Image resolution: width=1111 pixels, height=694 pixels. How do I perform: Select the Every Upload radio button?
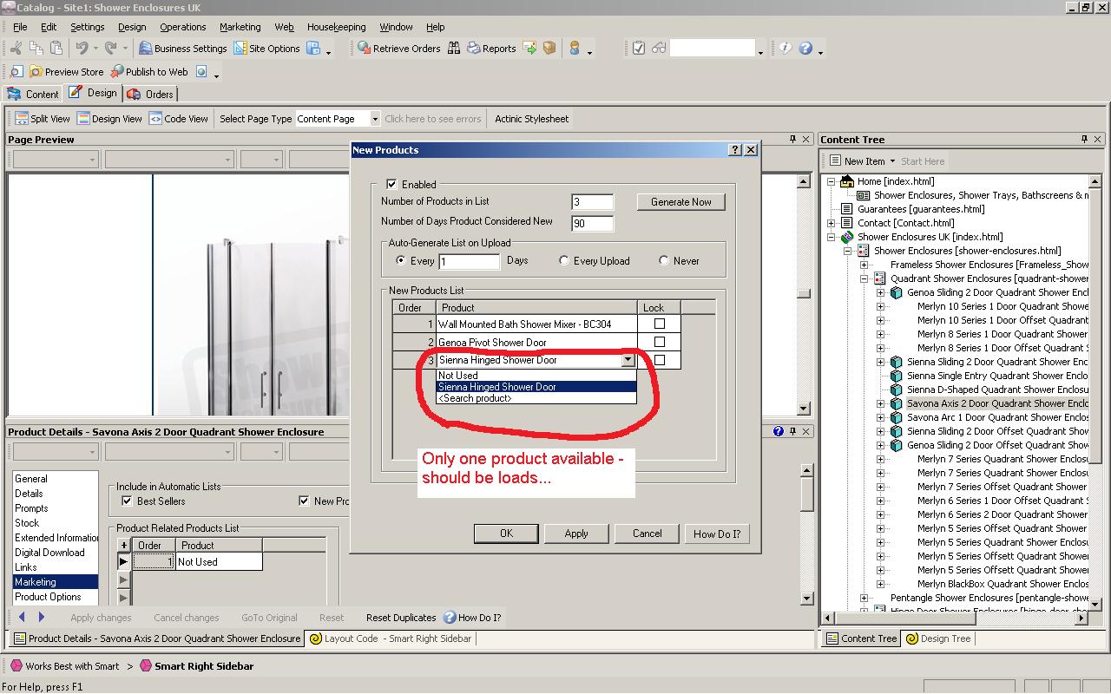(x=564, y=260)
